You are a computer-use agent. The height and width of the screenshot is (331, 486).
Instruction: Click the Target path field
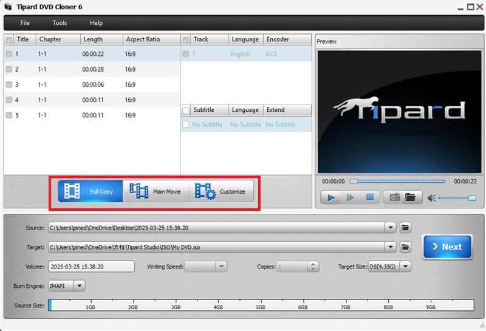(x=216, y=247)
